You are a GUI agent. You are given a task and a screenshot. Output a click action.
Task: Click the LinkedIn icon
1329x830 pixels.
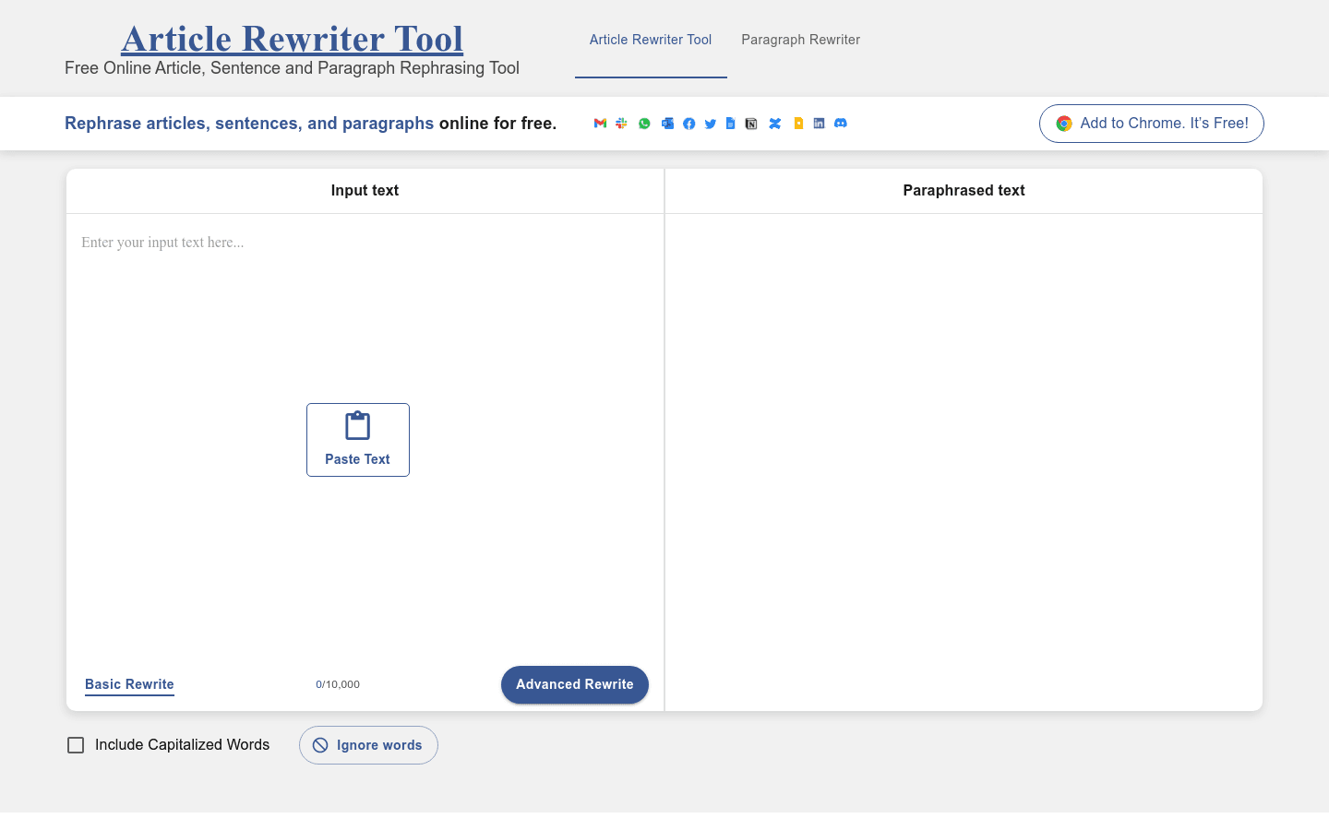point(819,123)
